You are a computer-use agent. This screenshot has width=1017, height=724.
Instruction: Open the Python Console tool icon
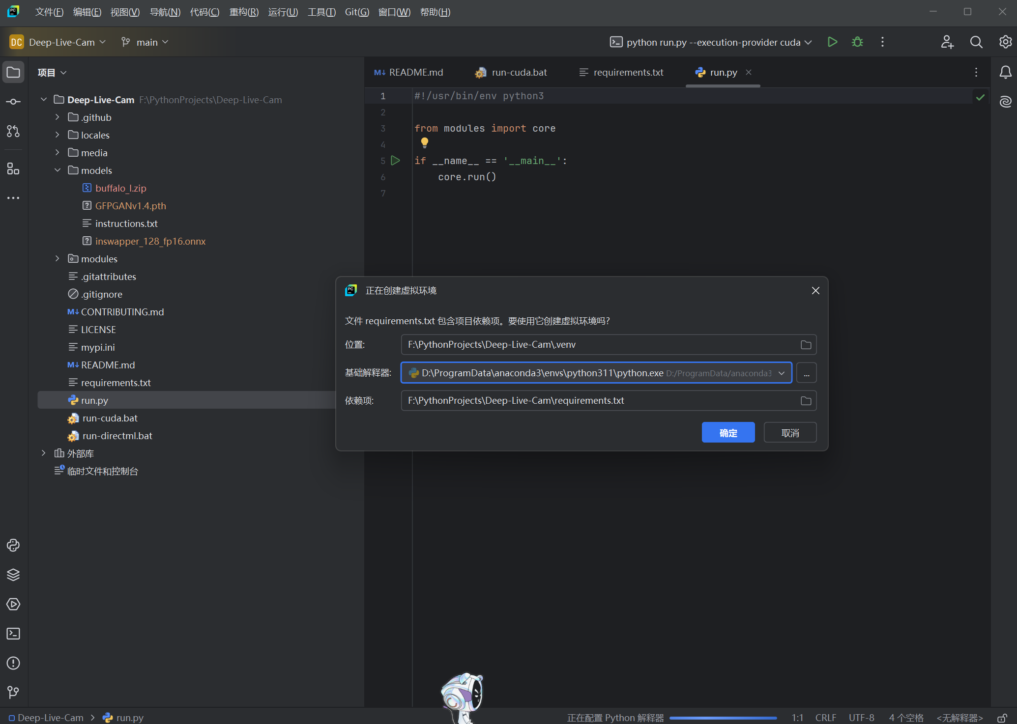click(13, 545)
